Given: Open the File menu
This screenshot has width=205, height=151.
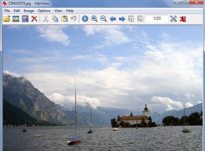Looking at the screenshot, I should click(7, 11).
